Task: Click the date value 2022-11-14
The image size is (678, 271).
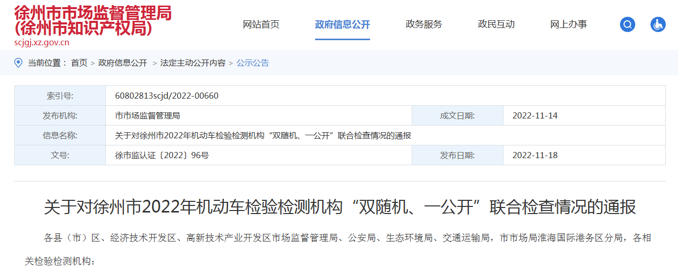Action: pos(535,115)
